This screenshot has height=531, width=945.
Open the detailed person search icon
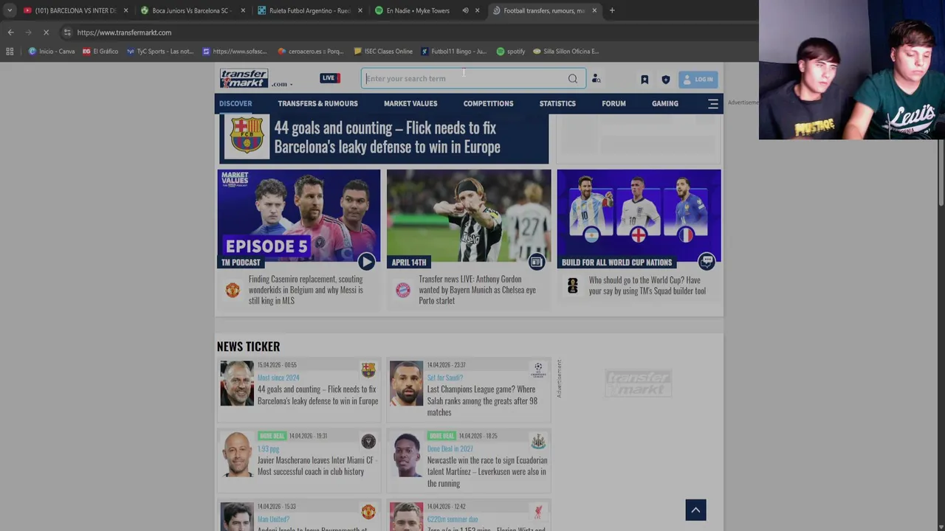596,79
